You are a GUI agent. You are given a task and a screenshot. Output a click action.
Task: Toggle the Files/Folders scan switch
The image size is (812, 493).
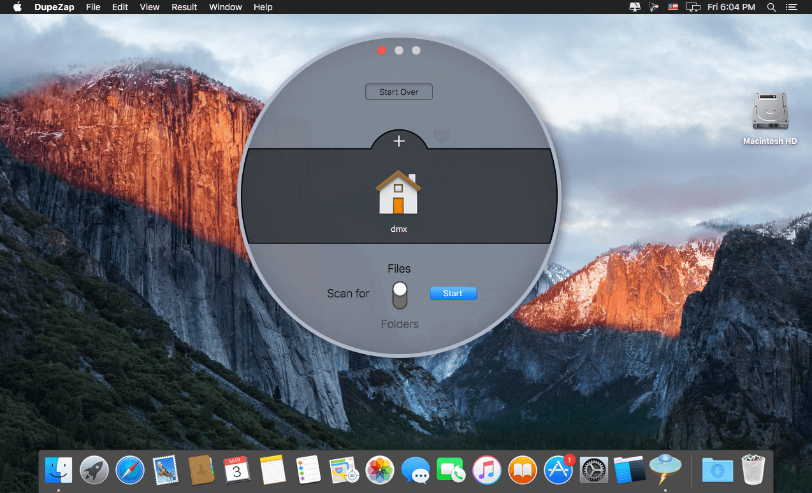pyautogui.click(x=400, y=296)
